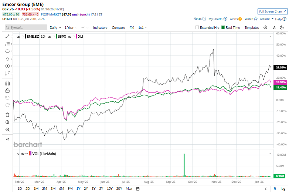The height and width of the screenshot is (195, 289).
Task: Click the Help question mark icon
Action: (285, 19)
